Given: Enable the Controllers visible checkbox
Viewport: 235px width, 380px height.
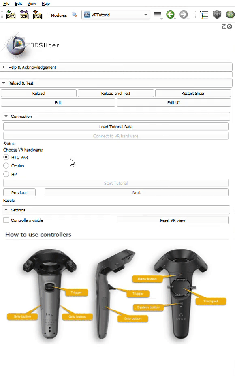Looking at the screenshot, I should coord(6,220).
